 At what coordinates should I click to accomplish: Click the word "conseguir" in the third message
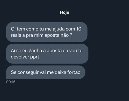(28, 72)
